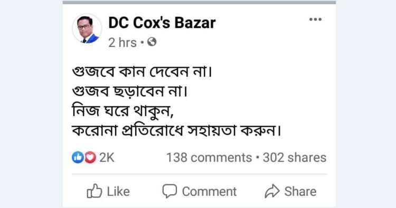Click the Comment button label
The image size is (396, 208).
[x=210, y=192]
